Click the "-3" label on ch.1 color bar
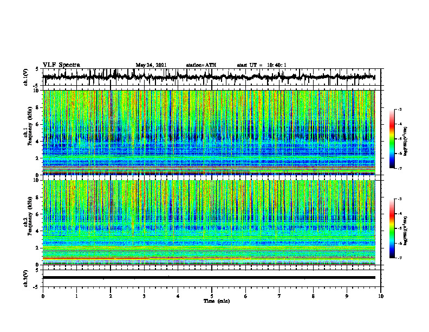429x332 pixels. coord(400,109)
